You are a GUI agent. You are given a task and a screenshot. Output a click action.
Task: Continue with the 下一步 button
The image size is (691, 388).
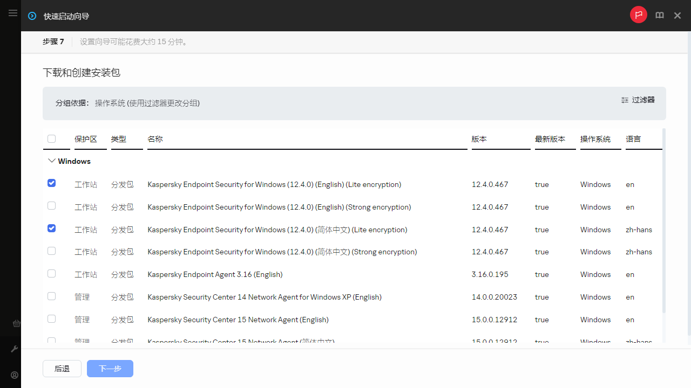tap(110, 369)
